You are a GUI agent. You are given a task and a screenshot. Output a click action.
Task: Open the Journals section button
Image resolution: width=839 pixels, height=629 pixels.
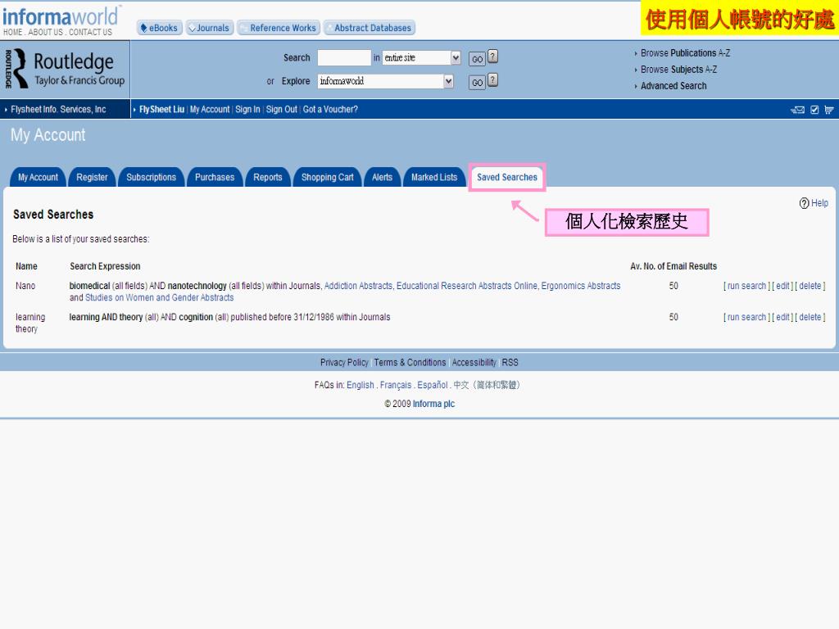click(x=210, y=28)
